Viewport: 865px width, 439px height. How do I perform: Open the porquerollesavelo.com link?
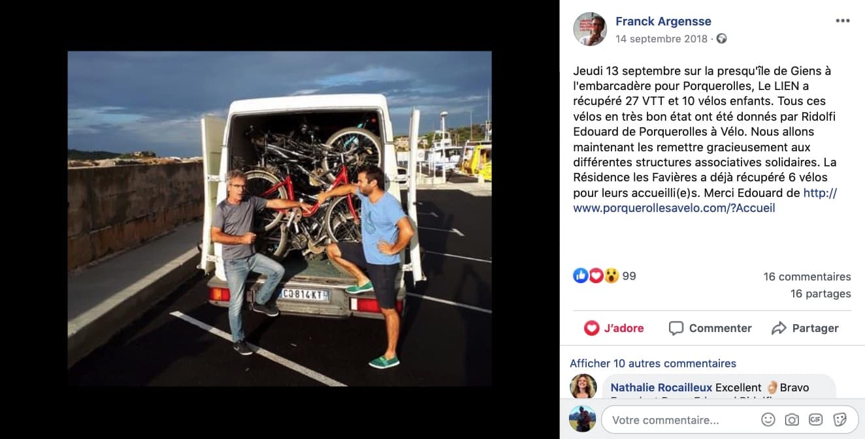705,201
